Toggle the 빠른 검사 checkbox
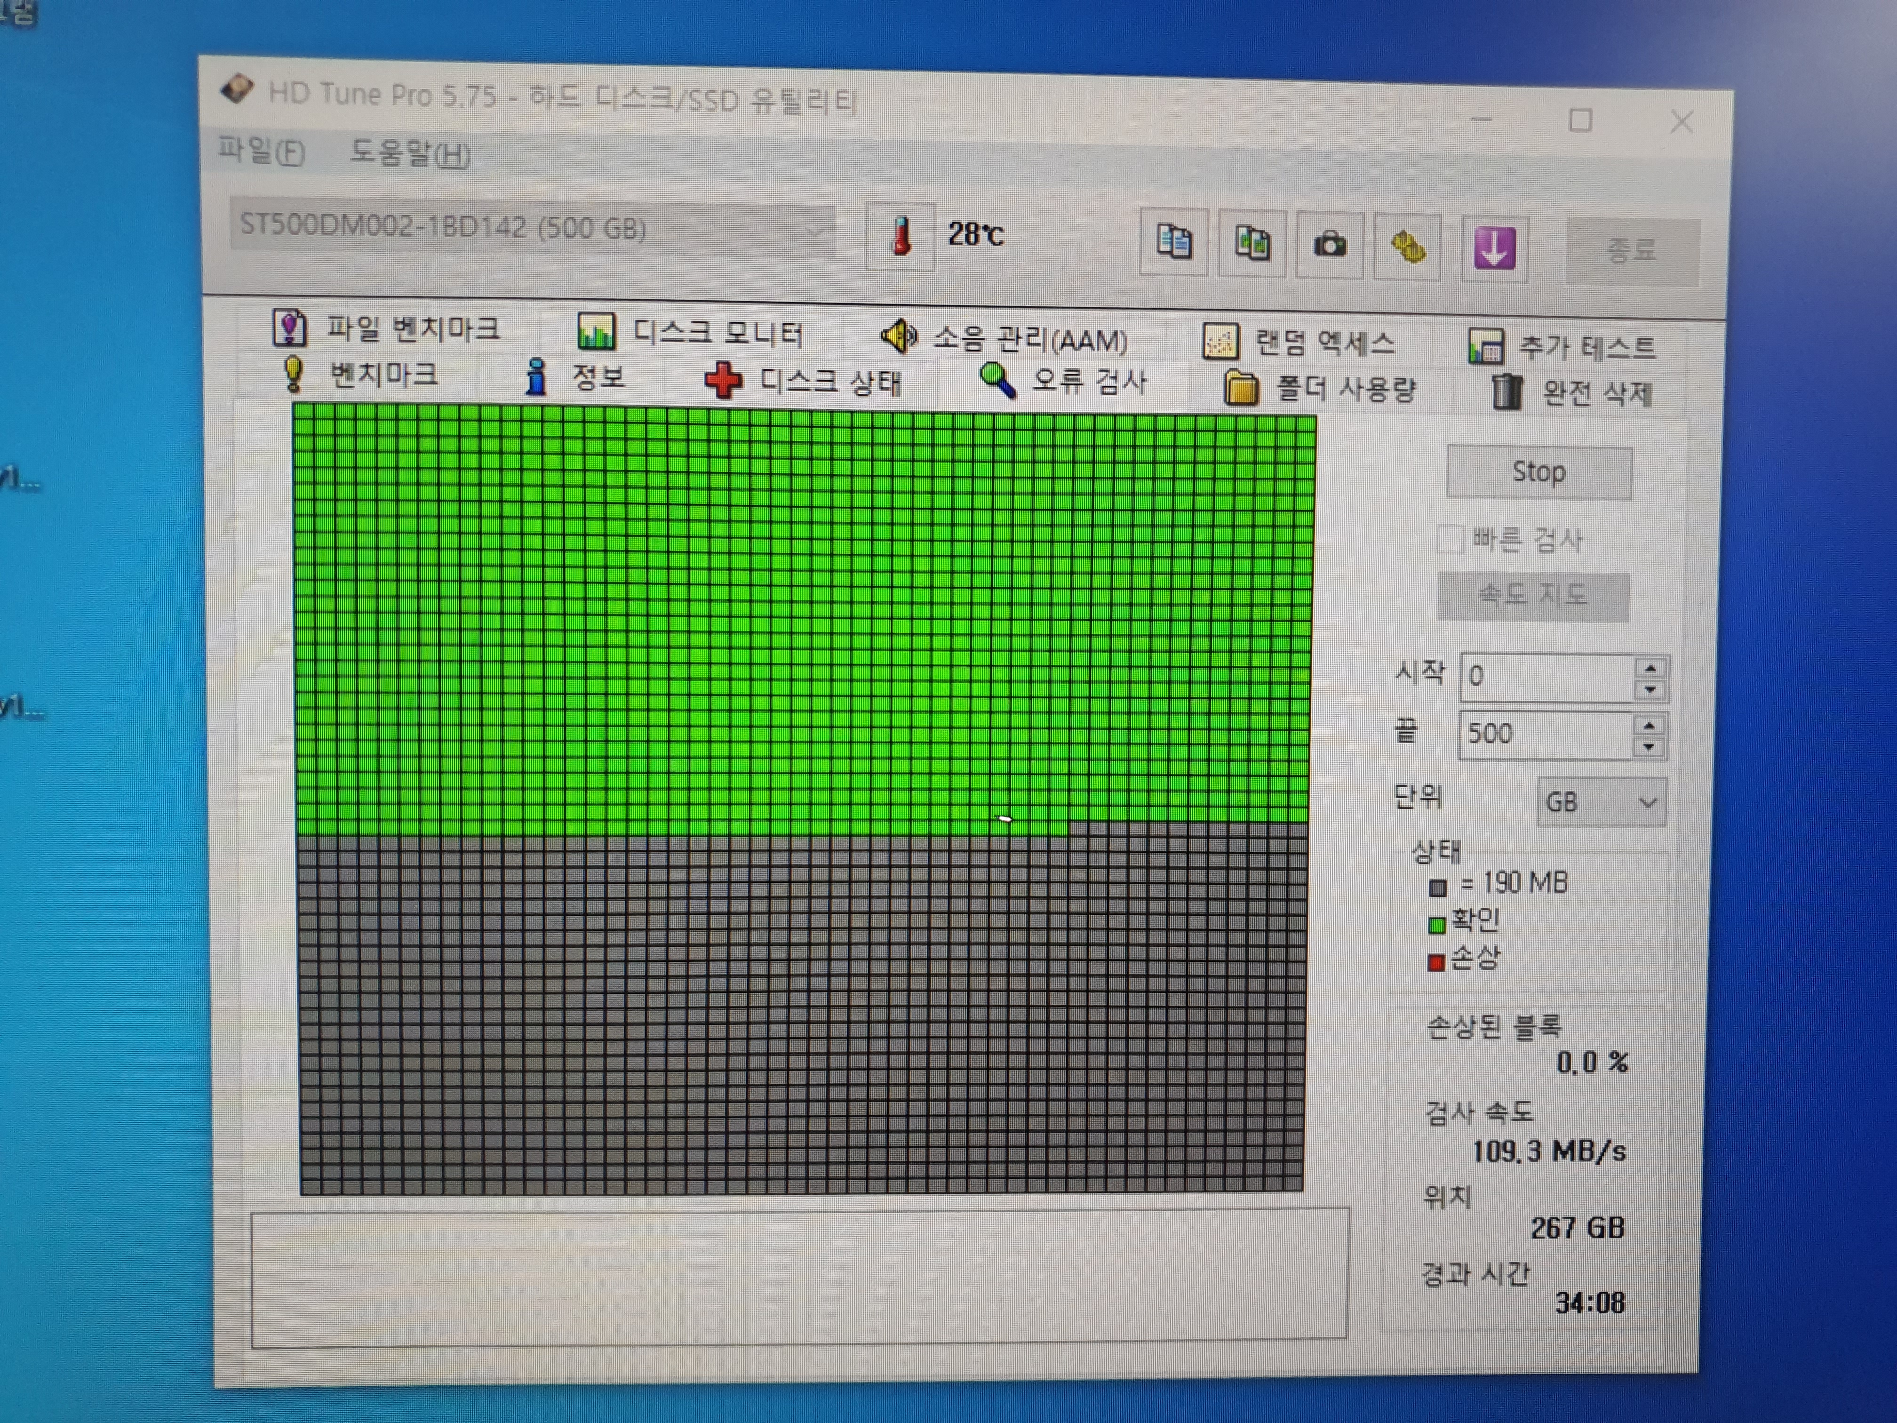1897x1423 pixels. coord(1450,540)
